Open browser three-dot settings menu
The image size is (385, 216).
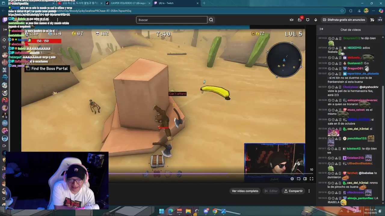click(374, 11)
